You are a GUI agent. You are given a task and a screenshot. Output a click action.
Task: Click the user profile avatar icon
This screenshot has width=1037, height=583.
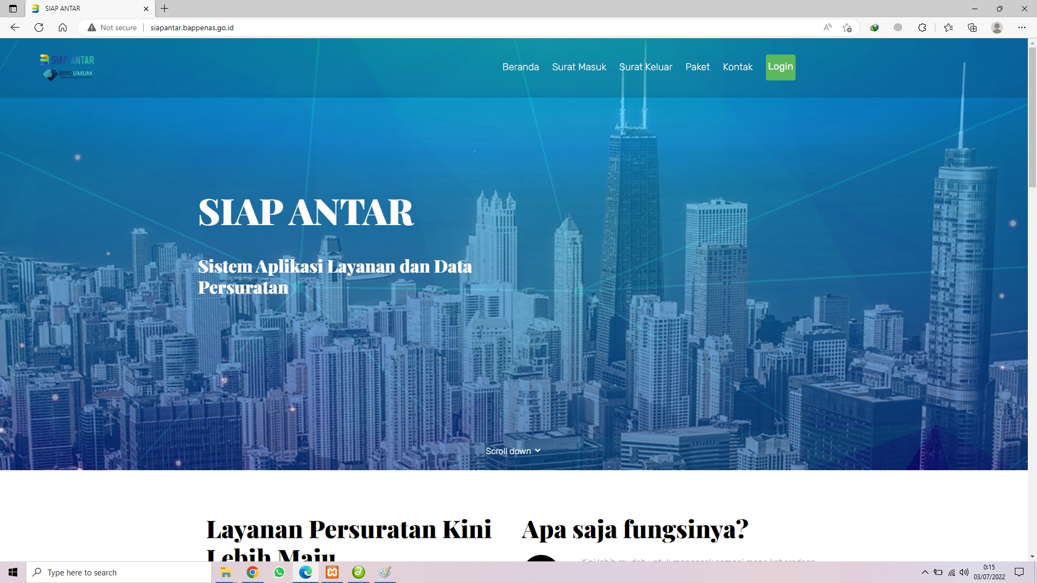[997, 28]
